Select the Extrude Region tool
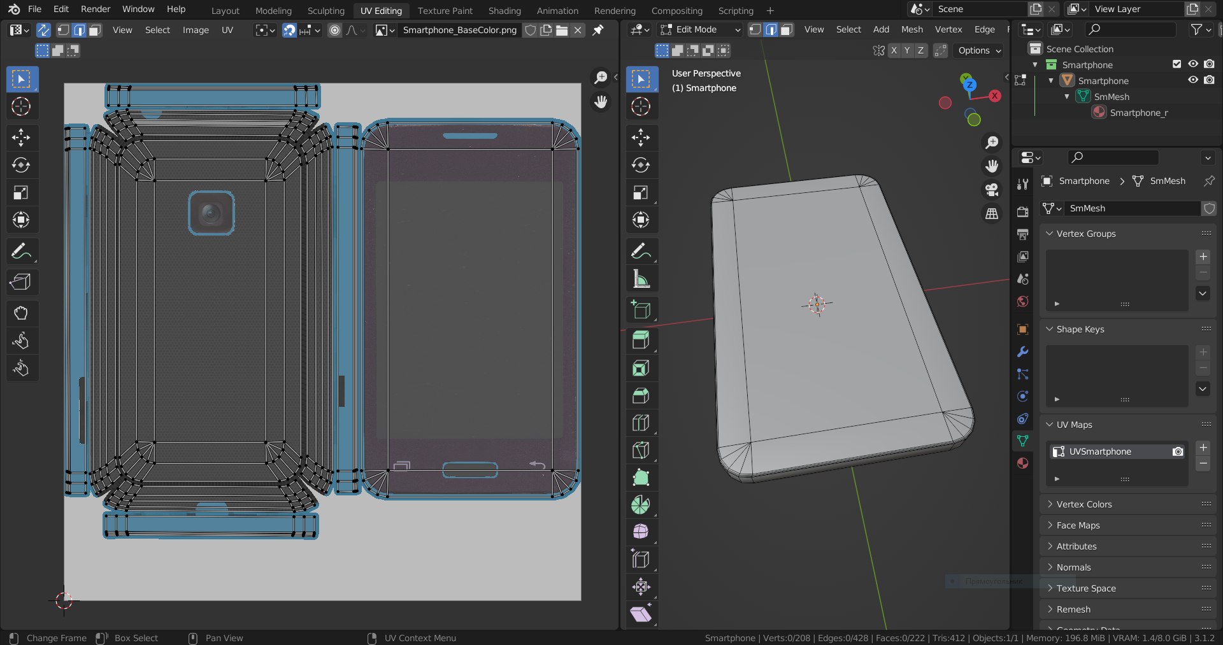This screenshot has width=1223, height=645. 641,340
